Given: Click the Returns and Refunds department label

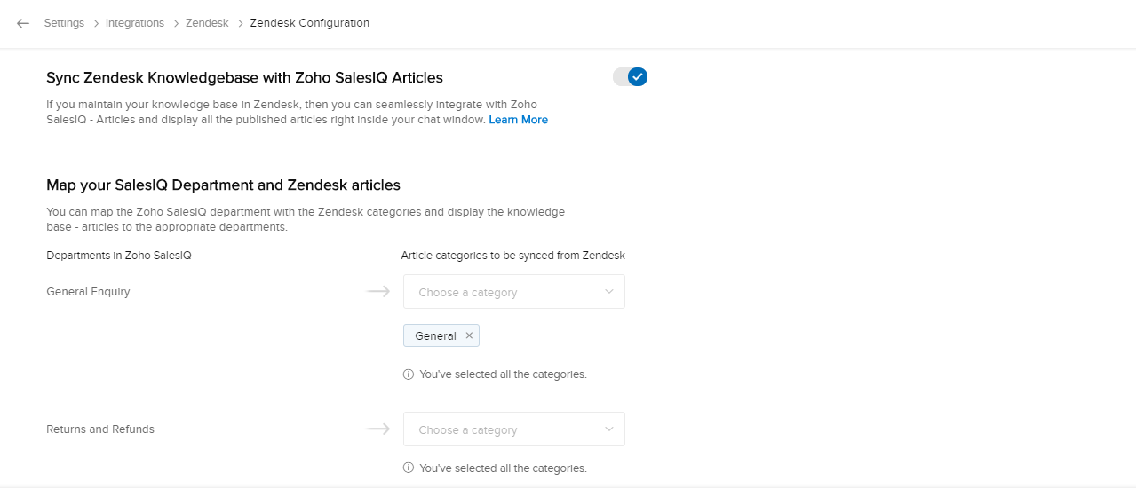Looking at the screenshot, I should pos(100,429).
